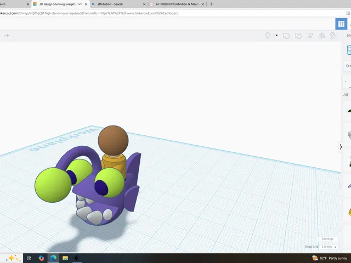Open Task View from the taskbar
Image resolution: width=351 pixels, height=263 pixels.
coord(29,258)
